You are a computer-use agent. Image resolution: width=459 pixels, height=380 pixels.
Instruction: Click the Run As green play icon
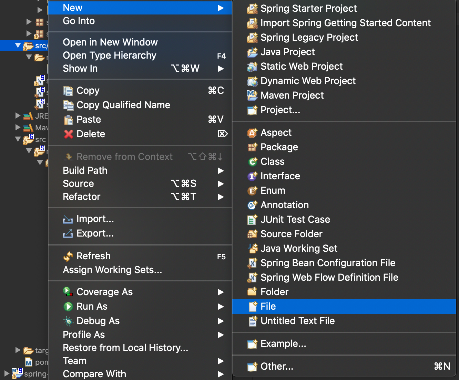(x=68, y=306)
